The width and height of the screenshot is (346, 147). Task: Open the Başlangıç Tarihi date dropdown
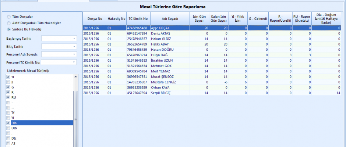click(74, 38)
